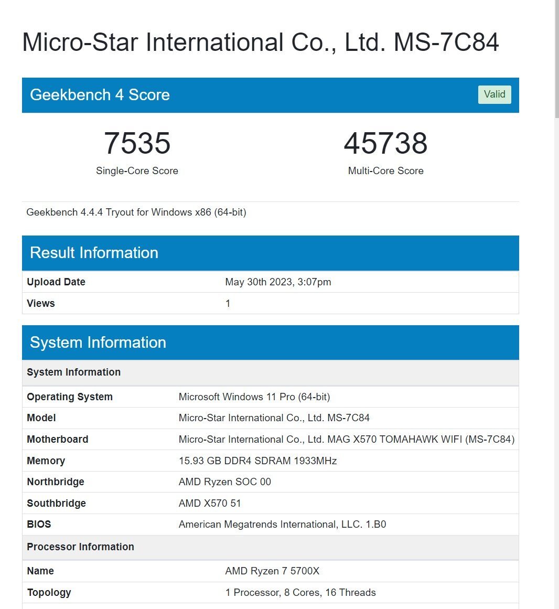559x609 pixels.
Task: Click the BIOS label
Action: coord(39,524)
